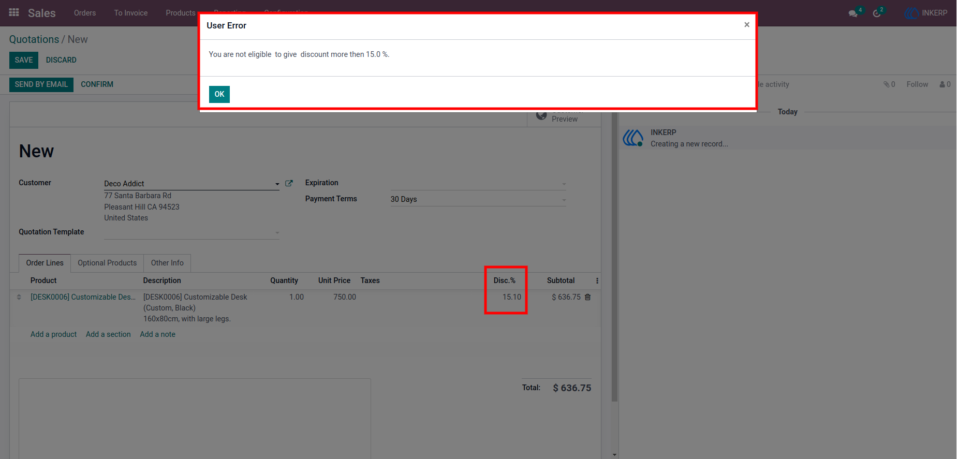This screenshot has width=957, height=459.
Task: Click the attachments paperclip counter
Action: (x=889, y=84)
